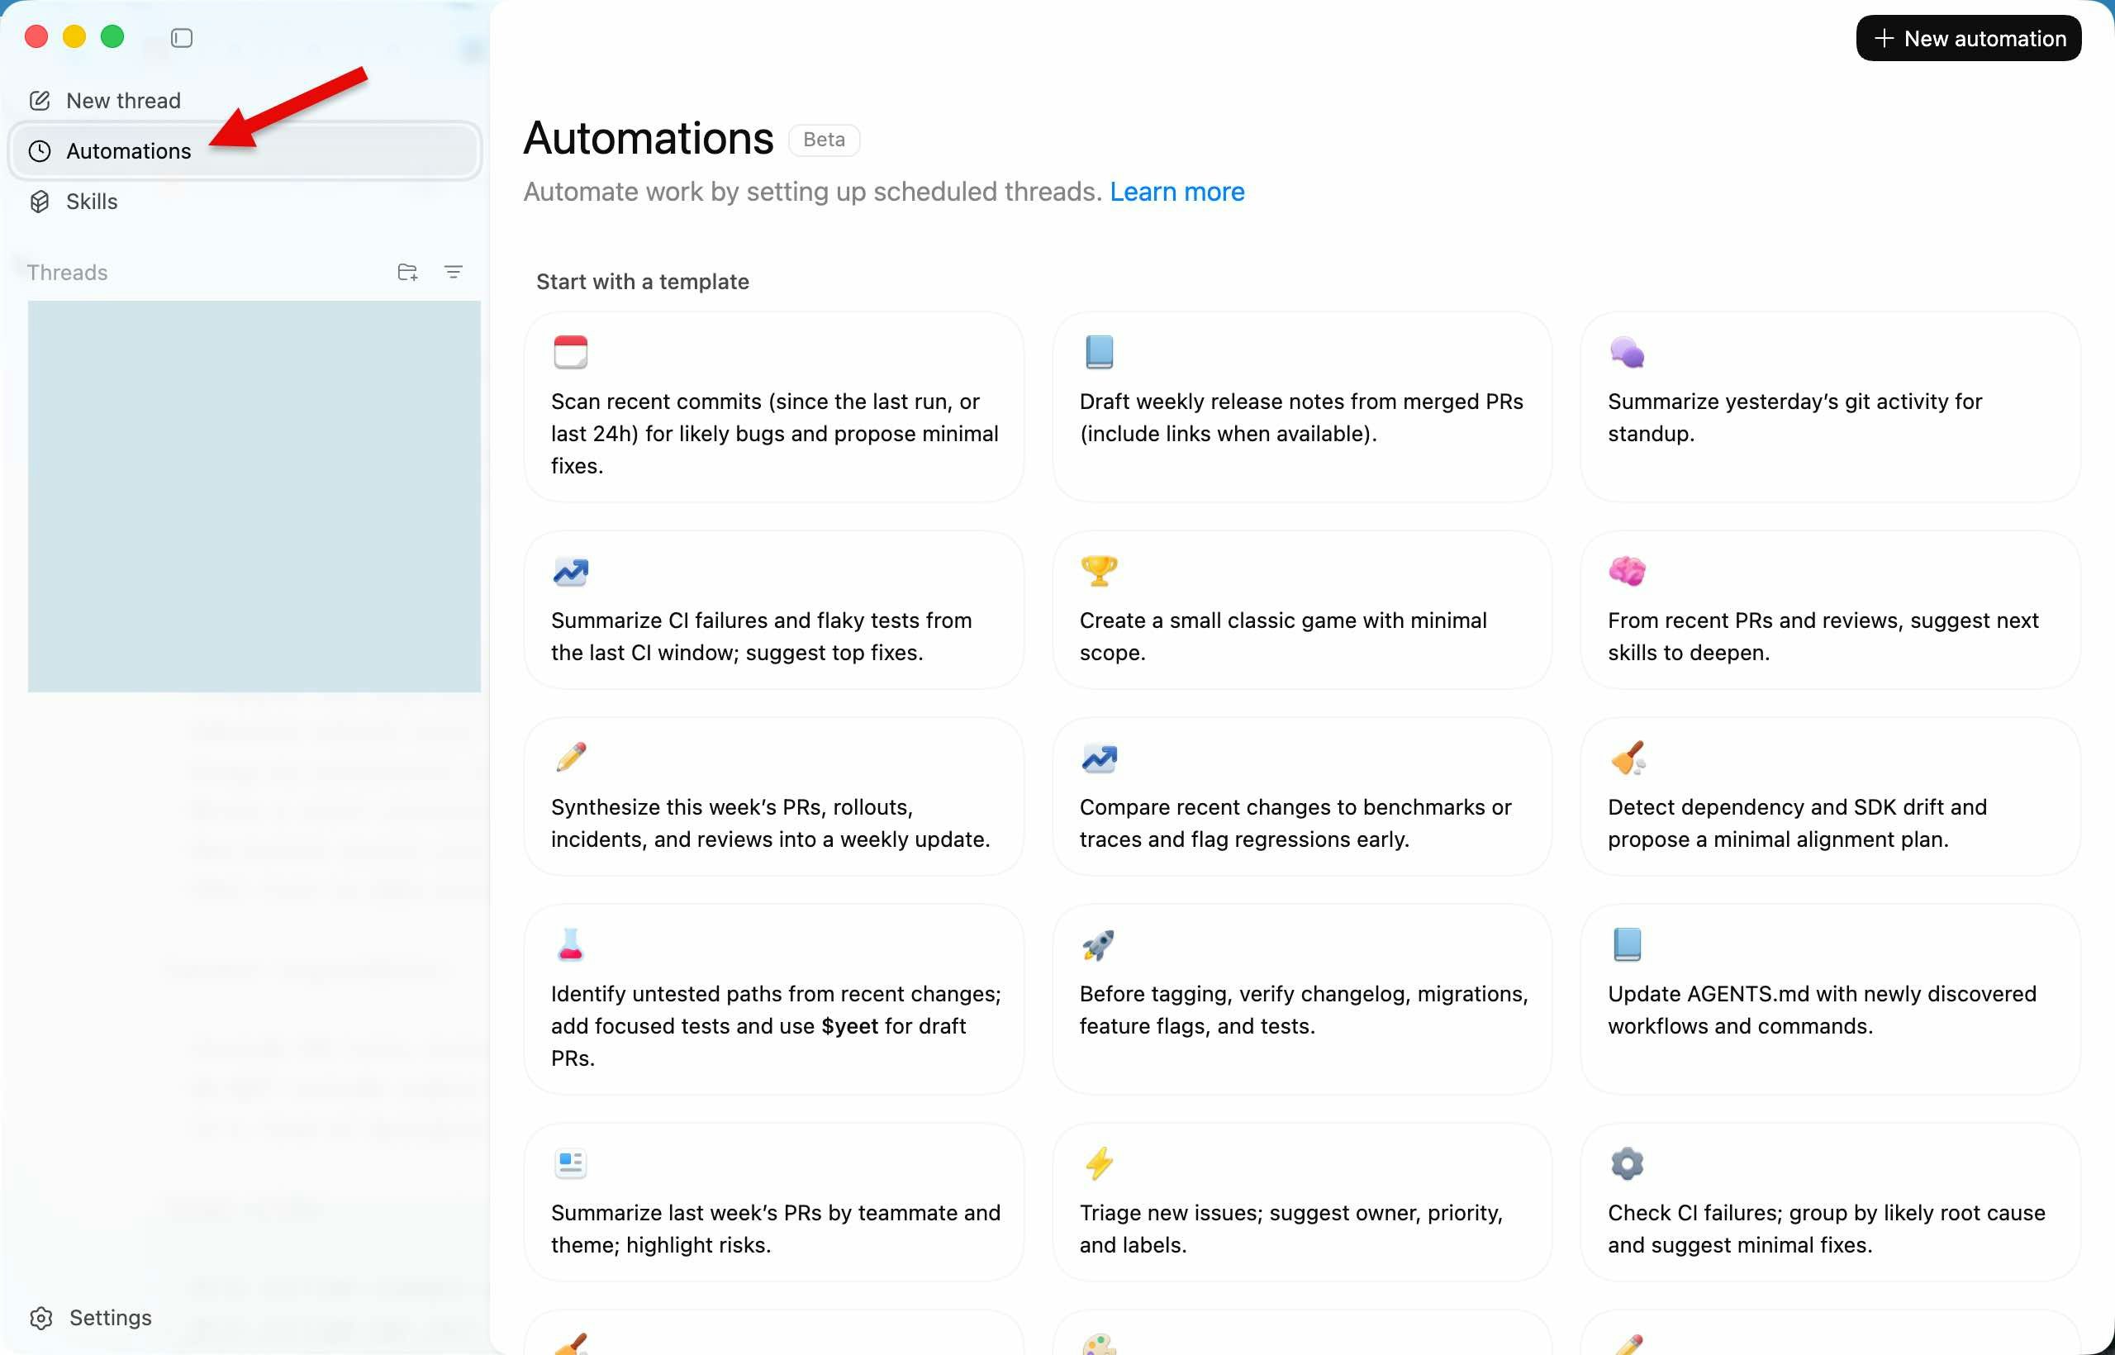Open Skills from the sidebar

[x=92, y=202]
